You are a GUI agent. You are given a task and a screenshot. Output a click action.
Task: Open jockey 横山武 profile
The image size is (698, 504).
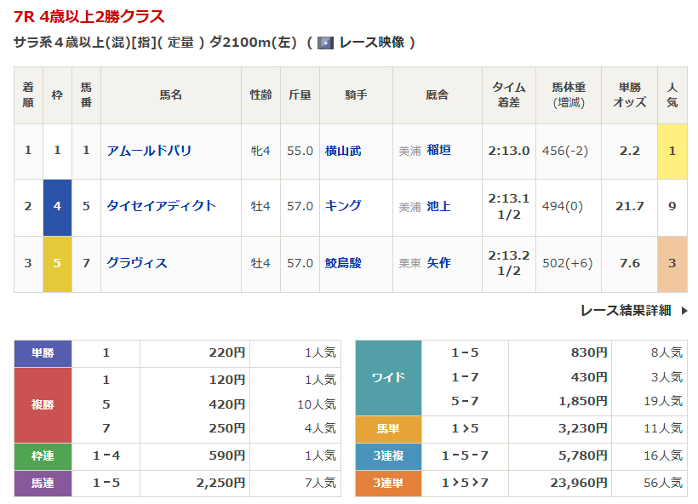point(343,151)
